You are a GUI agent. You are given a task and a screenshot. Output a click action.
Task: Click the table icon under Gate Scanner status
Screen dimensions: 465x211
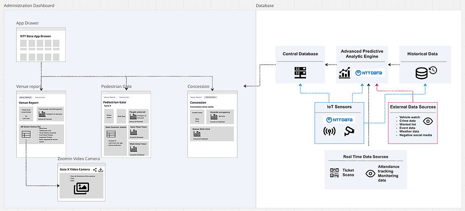pyautogui.click(x=111, y=134)
